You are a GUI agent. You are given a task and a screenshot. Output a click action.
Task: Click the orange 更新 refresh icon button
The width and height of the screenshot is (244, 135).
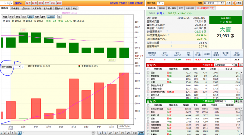pos(238,3)
